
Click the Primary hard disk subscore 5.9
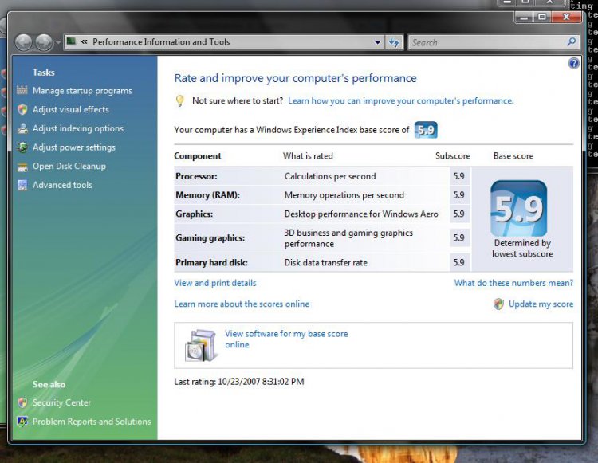coord(458,262)
